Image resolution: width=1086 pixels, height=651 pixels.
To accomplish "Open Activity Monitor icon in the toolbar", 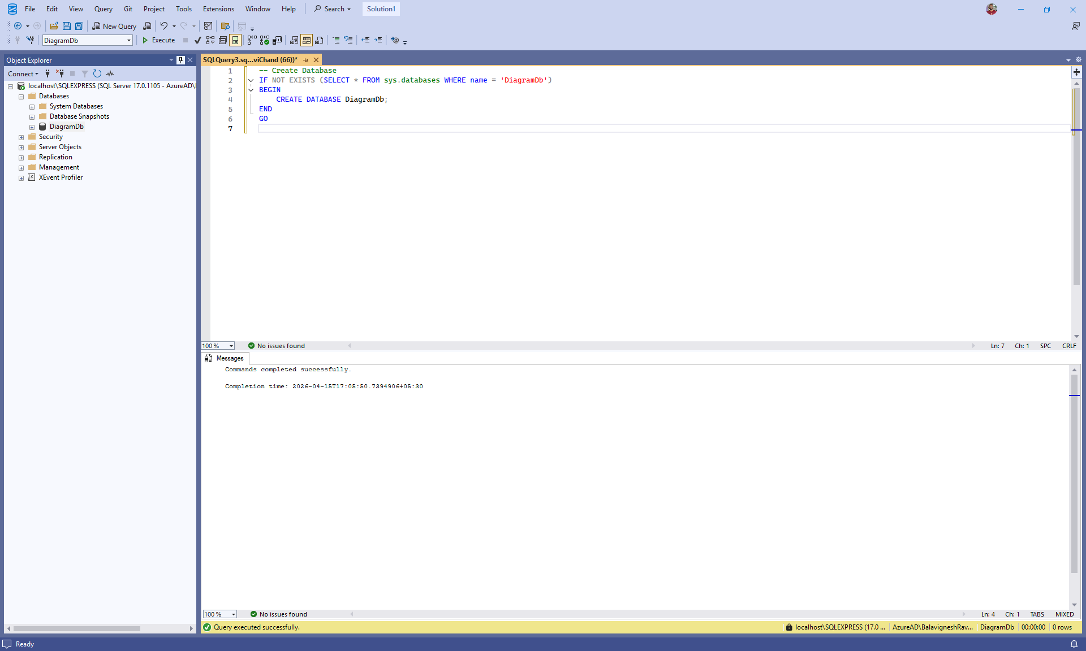I will tap(208, 26).
